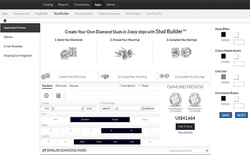Click the Link Color gray swatch
Image resolution: width=250 pixels, height=155 pixels.
(x=224, y=77)
